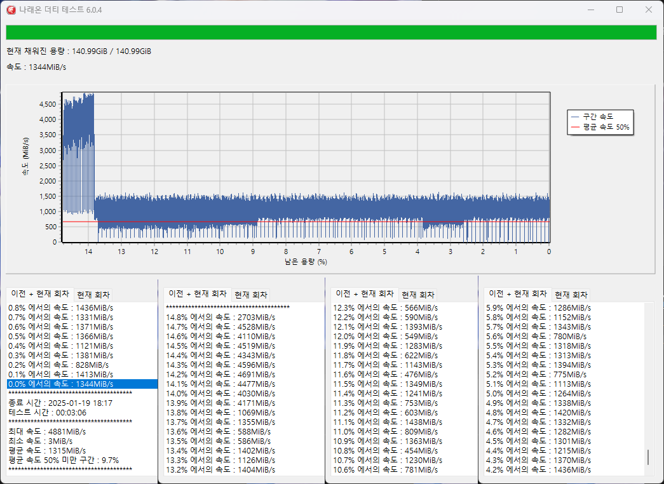Click the green progress bar
Viewport: 664px width, 484px height.
click(x=331, y=32)
